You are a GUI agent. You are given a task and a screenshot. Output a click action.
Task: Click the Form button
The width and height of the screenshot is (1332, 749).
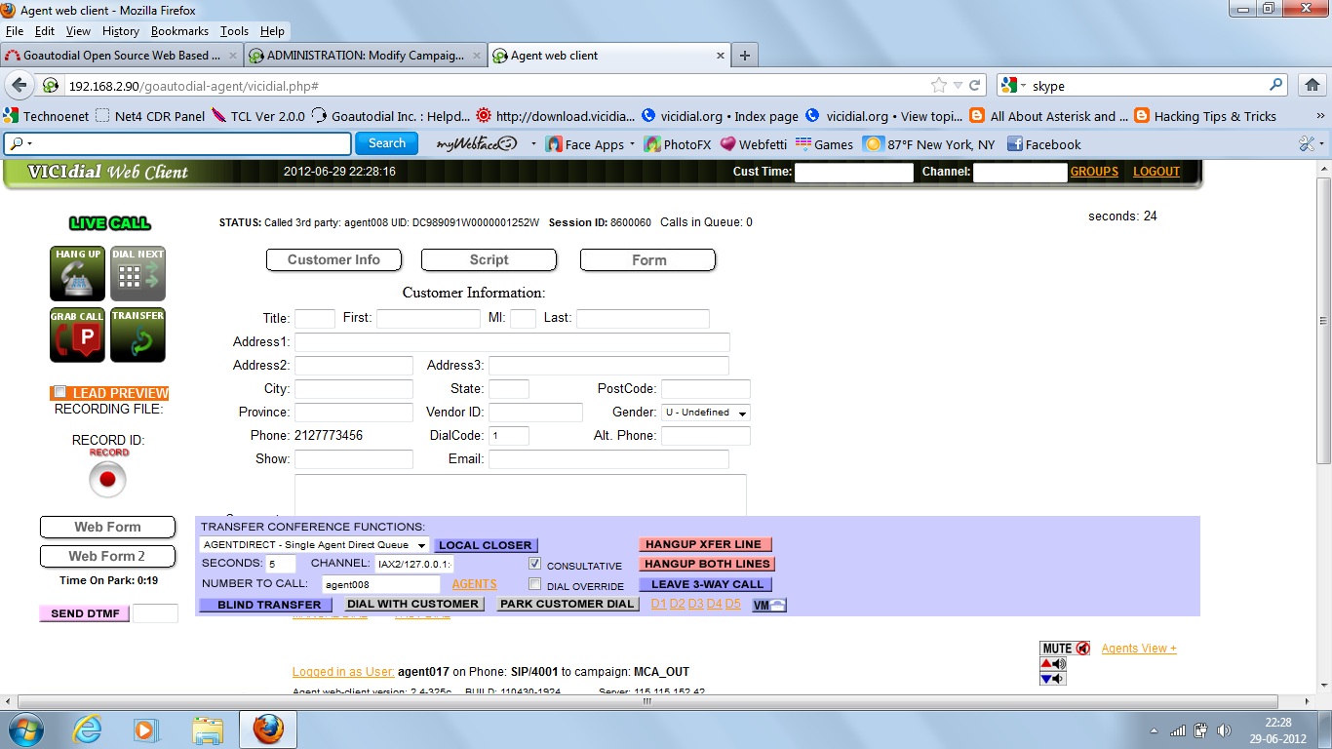[648, 259]
